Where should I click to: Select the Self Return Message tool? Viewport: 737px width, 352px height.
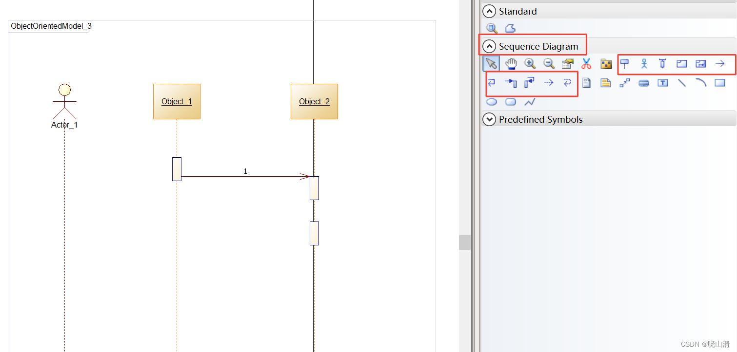(x=567, y=83)
